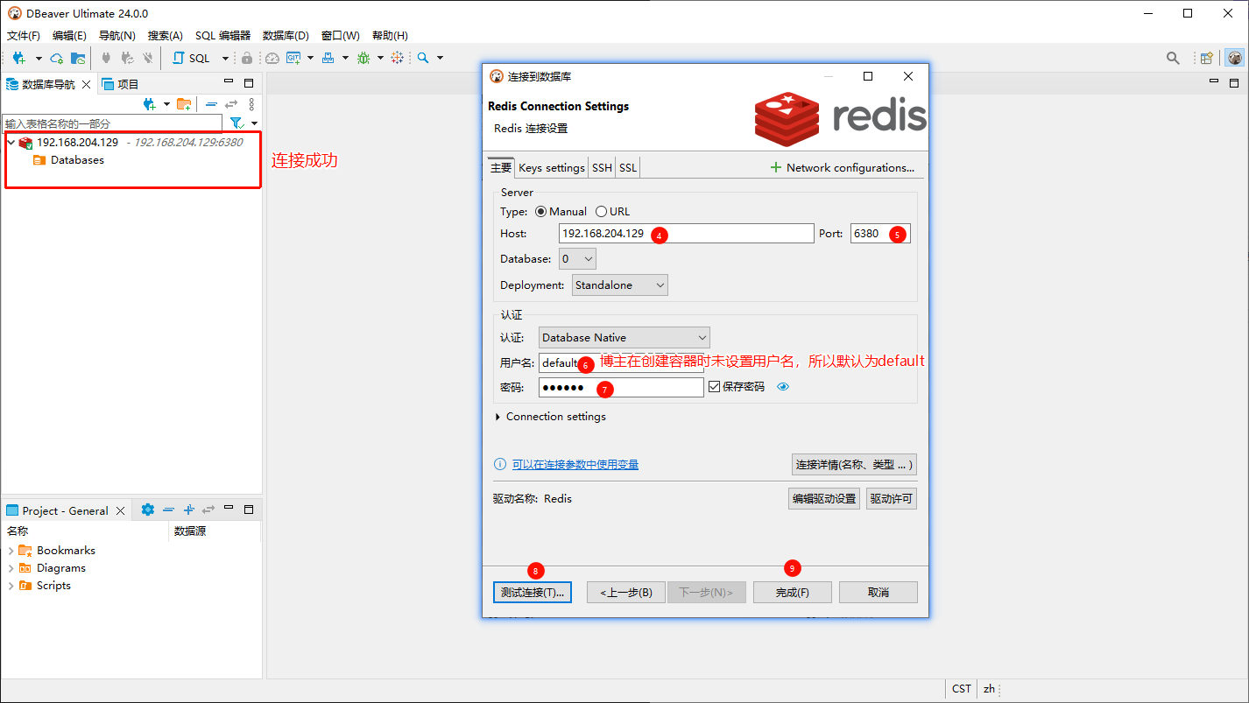Open the new connection dropdown arrow in main toolbar
Screen dimensions: 1249x703
(x=39, y=58)
